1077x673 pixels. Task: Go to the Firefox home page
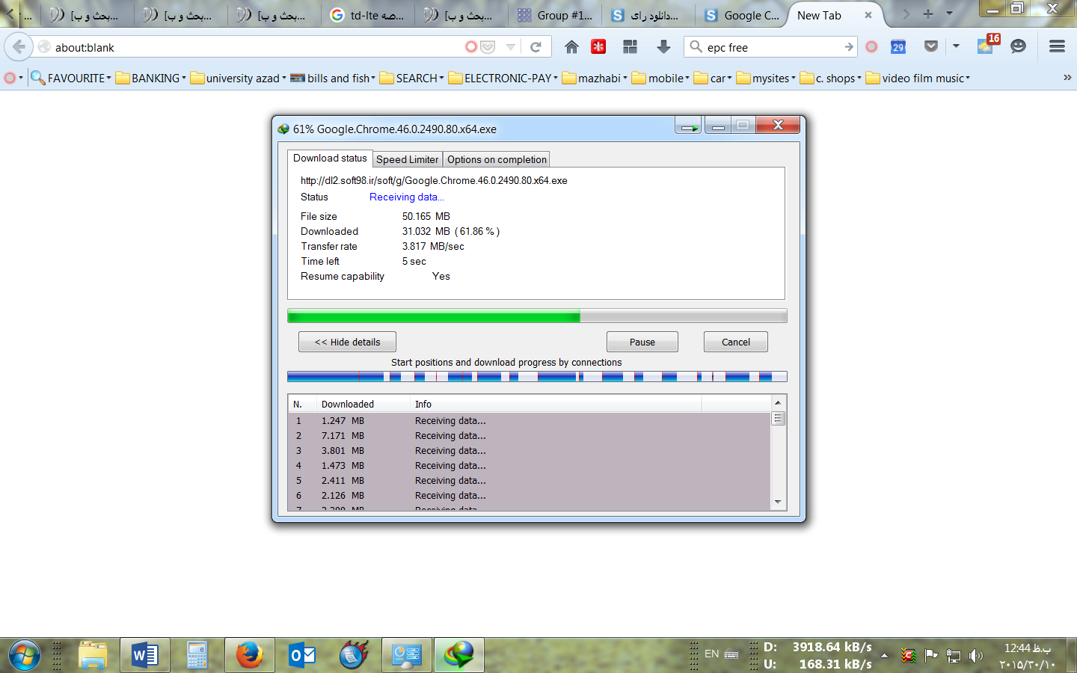coord(571,47)
